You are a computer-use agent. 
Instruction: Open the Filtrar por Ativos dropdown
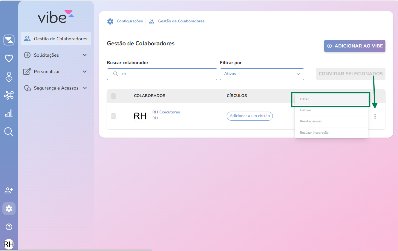point(262,74)
